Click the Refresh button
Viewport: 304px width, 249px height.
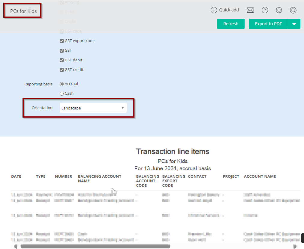click(231, 24)
